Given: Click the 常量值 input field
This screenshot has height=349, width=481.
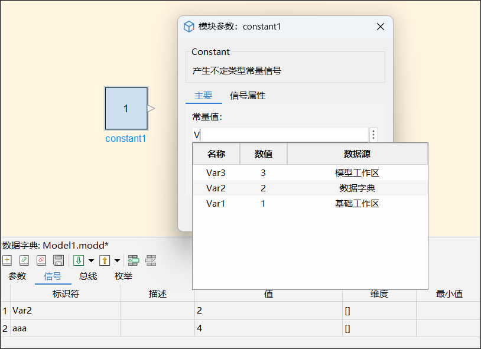Looking at the screenshot, I should pos(280,135).
